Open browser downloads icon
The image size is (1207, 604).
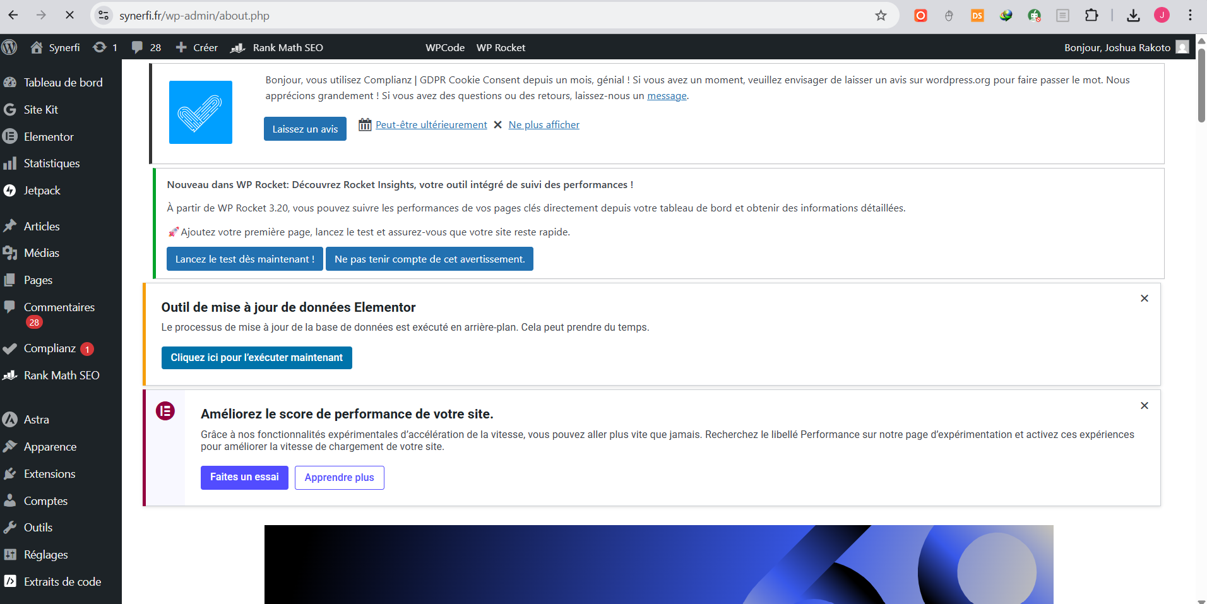pyautogui.click(x=1133, y=15)
